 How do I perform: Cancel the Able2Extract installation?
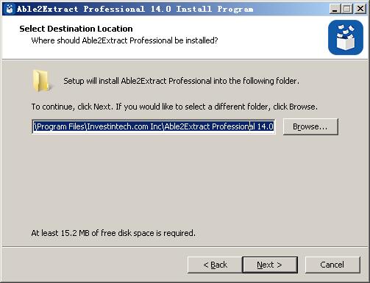point(332,265)
